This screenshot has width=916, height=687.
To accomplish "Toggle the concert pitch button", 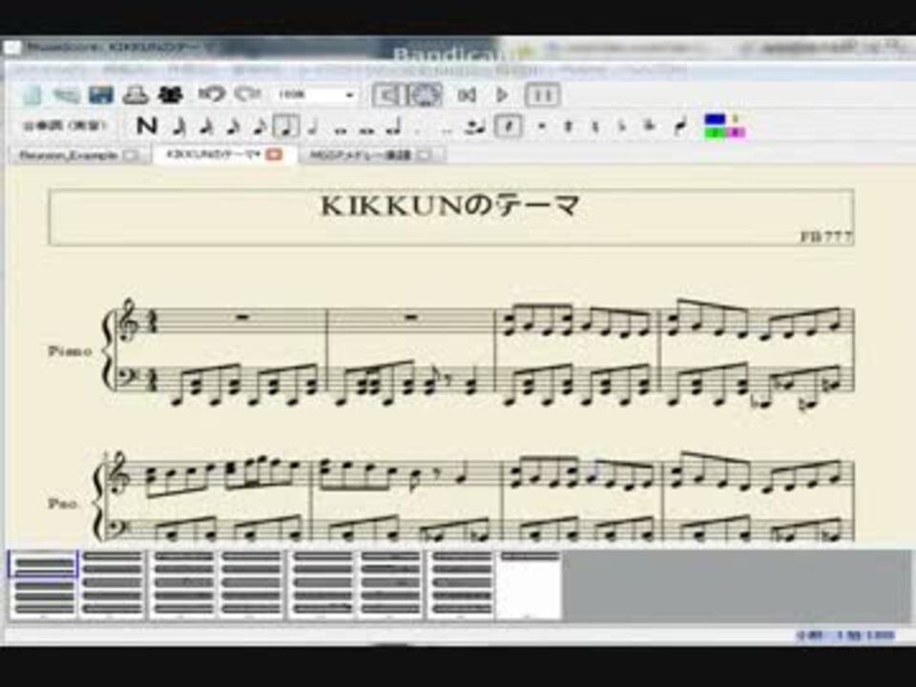I will (65, 126).
